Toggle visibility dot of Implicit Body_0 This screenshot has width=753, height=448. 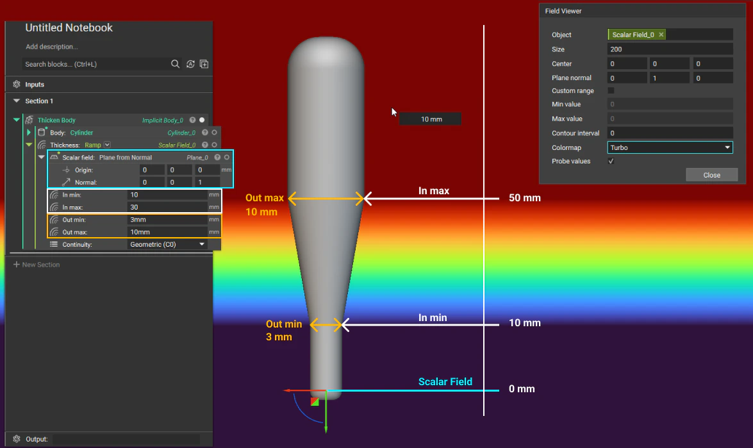[202, 120]
